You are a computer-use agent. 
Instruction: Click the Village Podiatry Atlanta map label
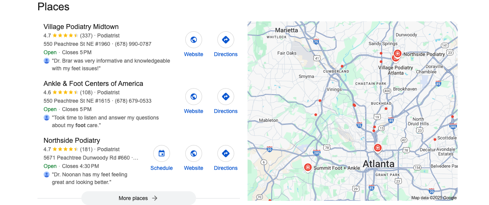pyautogui.click(x=396, y=70)
